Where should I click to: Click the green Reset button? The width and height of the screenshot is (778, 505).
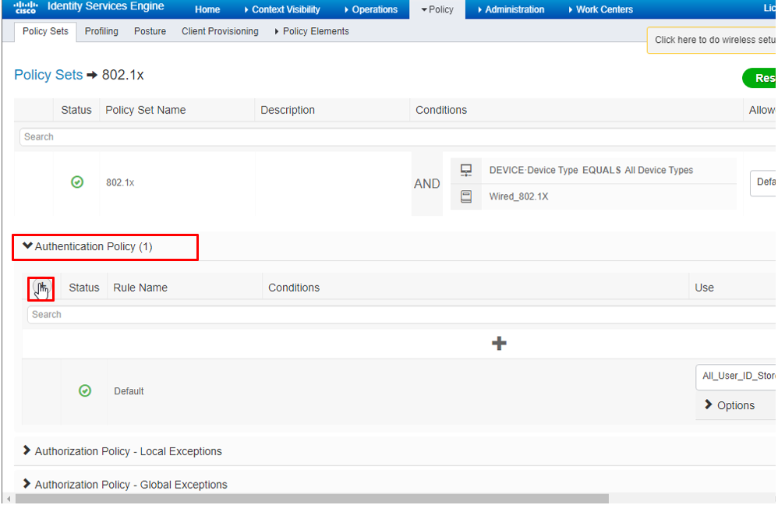[x=759, y=78]
